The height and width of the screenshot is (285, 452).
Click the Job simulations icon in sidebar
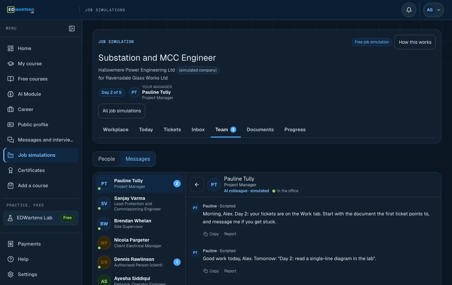pos(11,155)
